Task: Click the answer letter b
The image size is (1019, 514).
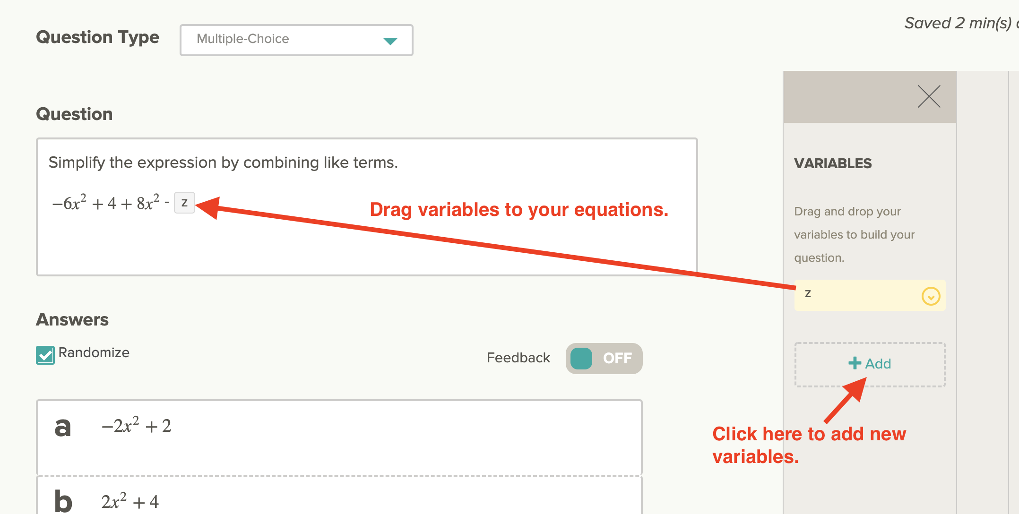Action: [63, 501]
